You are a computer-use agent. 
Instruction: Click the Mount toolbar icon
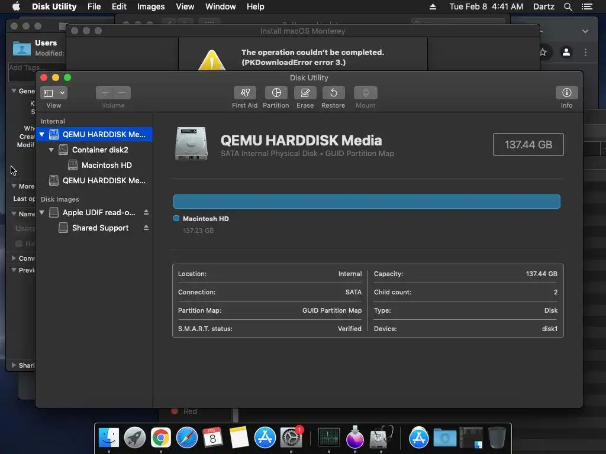(x=365, y=93)
